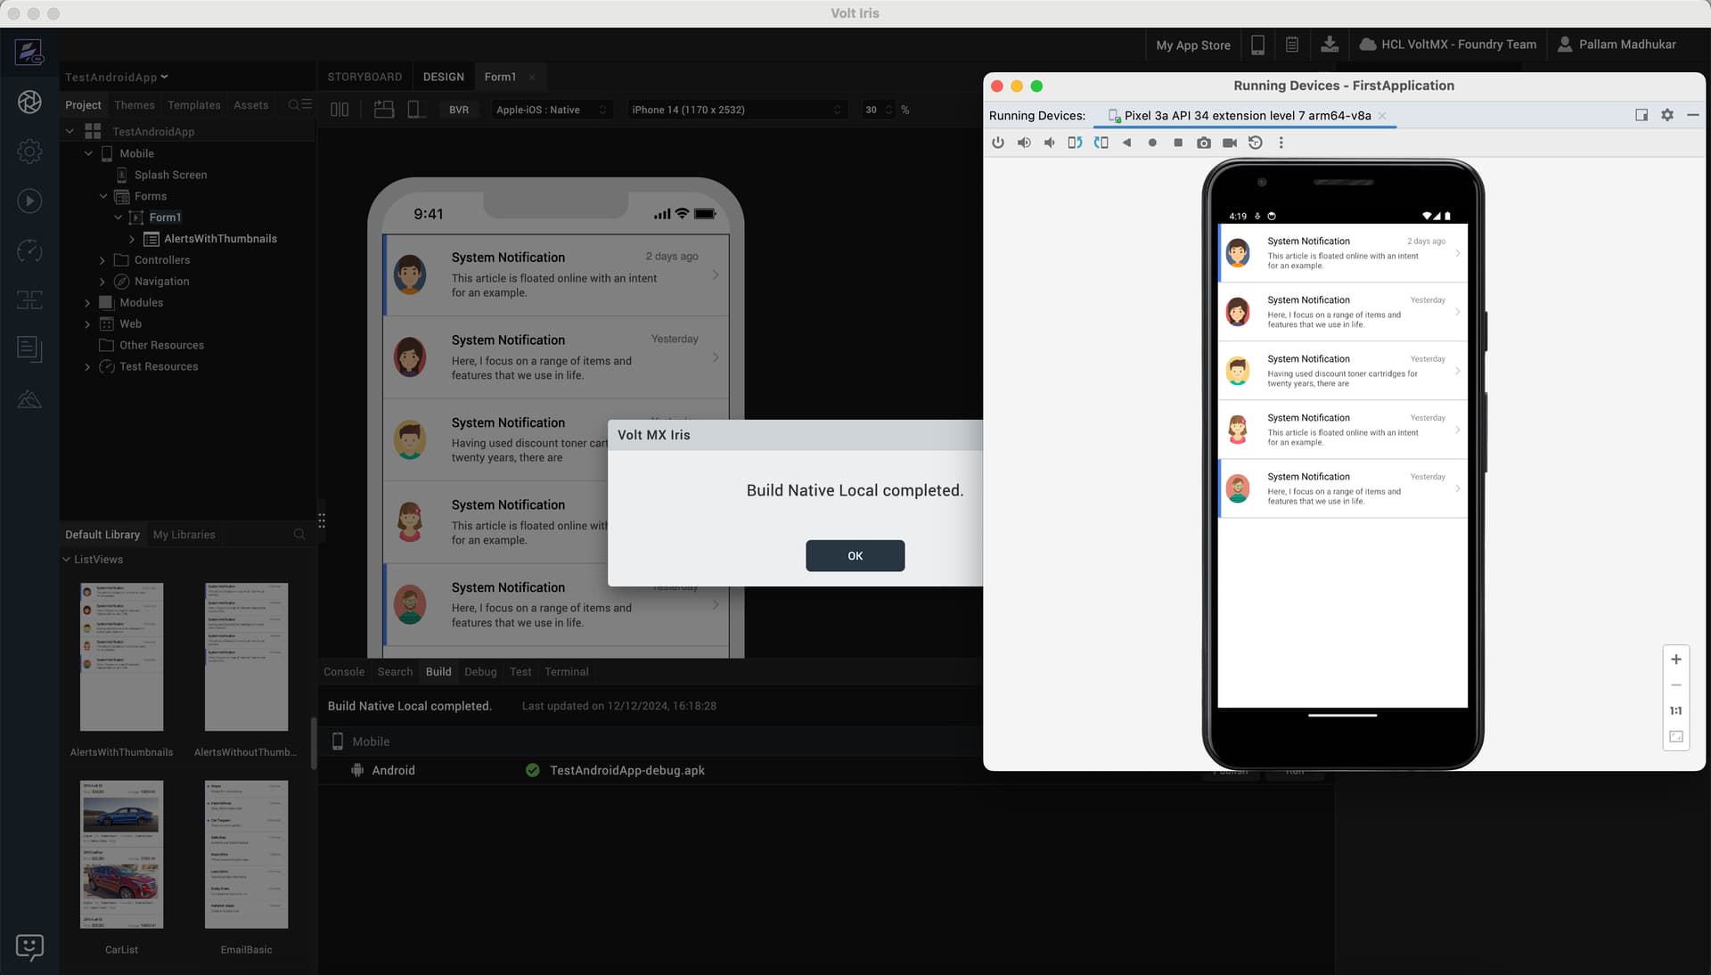The width and height of the screenshot is (1711, 975).
Task: Expand the Modules tree node
Action: (87, 303)
